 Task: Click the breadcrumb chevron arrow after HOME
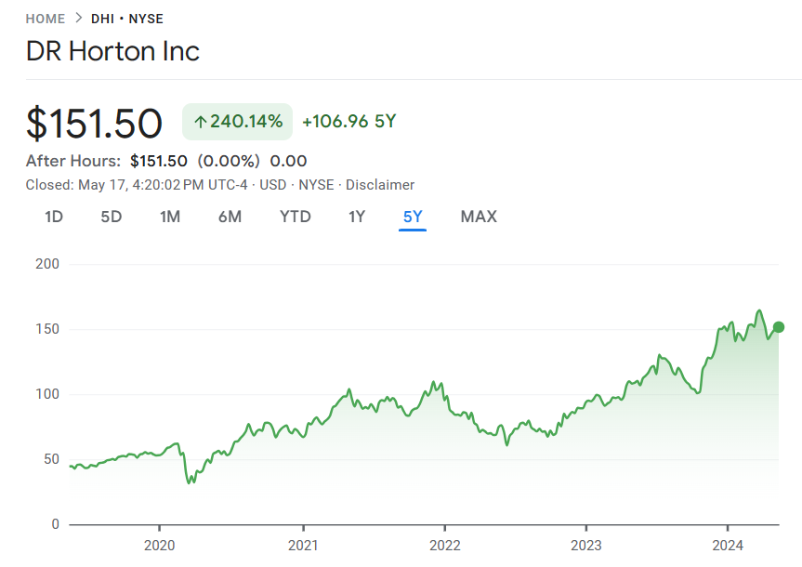[78, 19]
